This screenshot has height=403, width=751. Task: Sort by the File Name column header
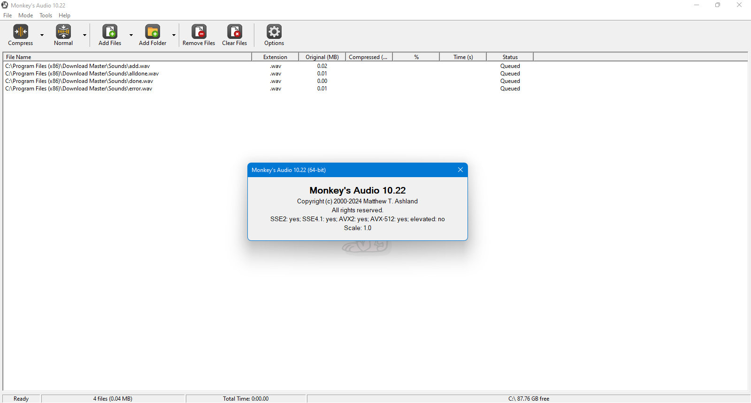coord(127,57)
